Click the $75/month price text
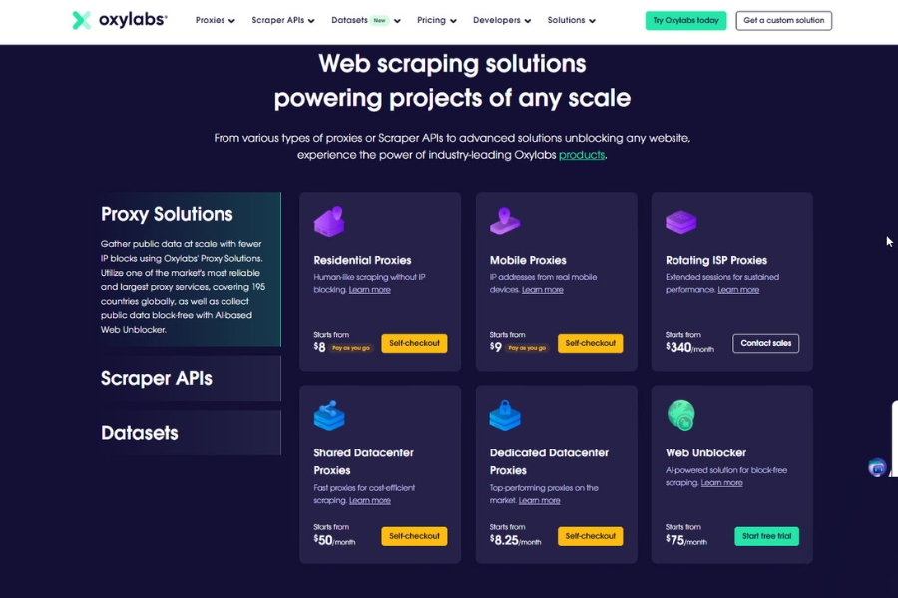The height and width of the screenshot is (598, 898). 686,540
